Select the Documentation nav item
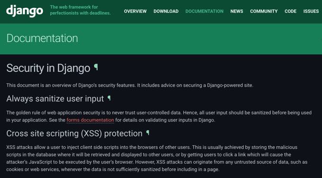 pos(205,11)
